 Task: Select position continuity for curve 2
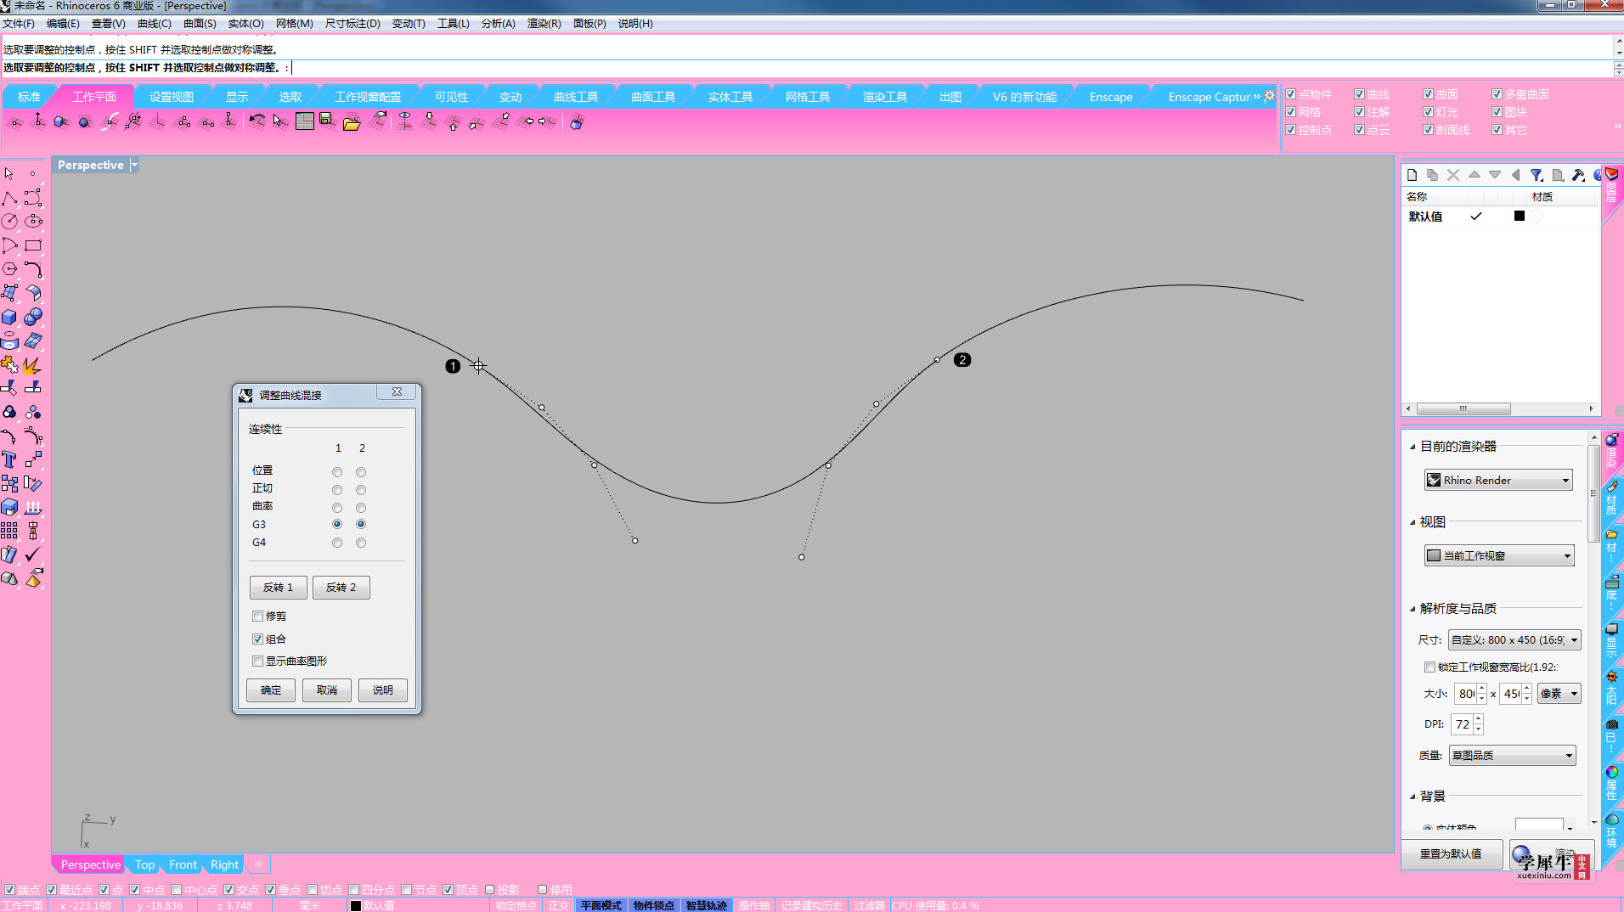coord(361,472)
